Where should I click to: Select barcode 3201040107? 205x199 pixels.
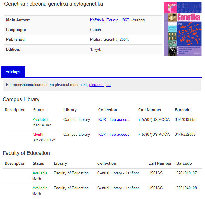coord(187,173)
